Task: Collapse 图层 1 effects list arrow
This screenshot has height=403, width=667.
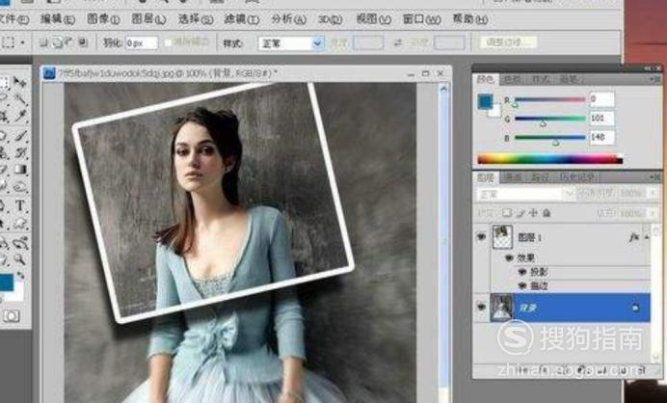Action: click(647, 237)
